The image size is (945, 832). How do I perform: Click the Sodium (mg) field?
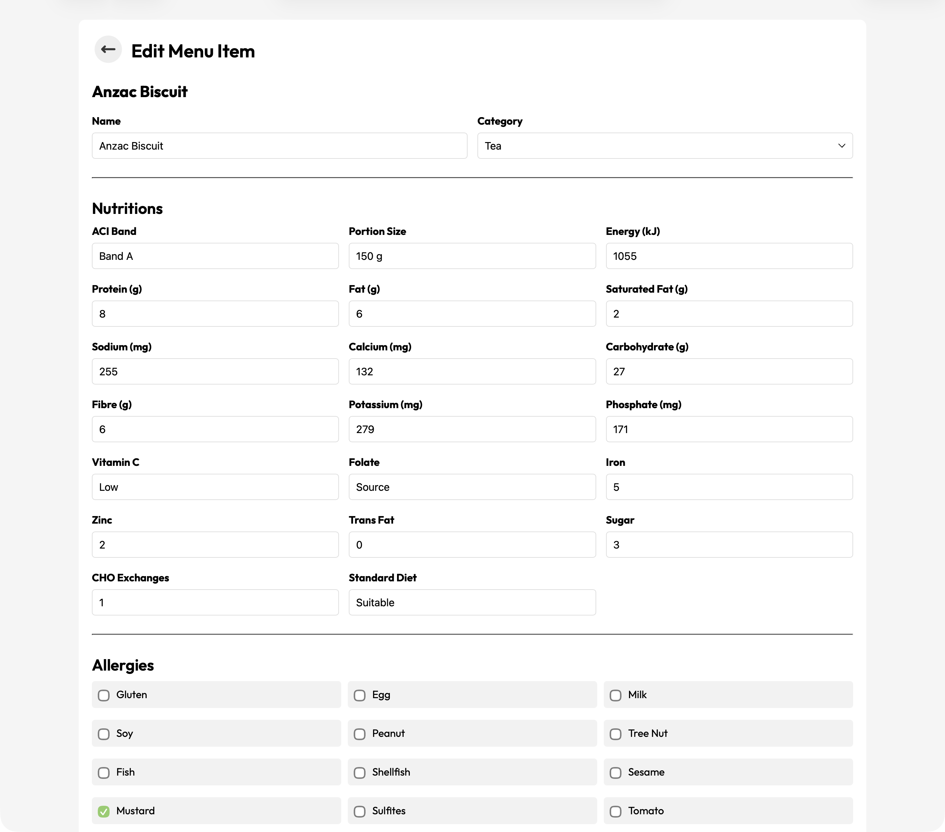215,372
